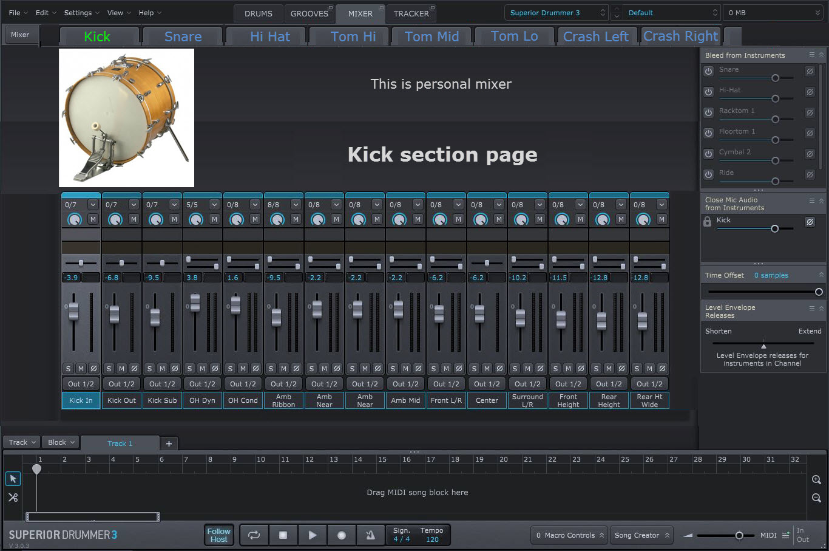Open the MIDI settings list icon
Screen dimensions: 829x551
(x=785, y=535)
